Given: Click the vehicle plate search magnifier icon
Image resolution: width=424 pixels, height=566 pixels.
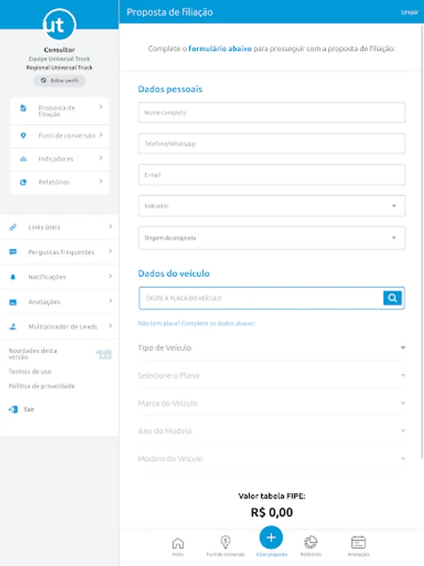Looking at the screenshot, I should 392,298.
